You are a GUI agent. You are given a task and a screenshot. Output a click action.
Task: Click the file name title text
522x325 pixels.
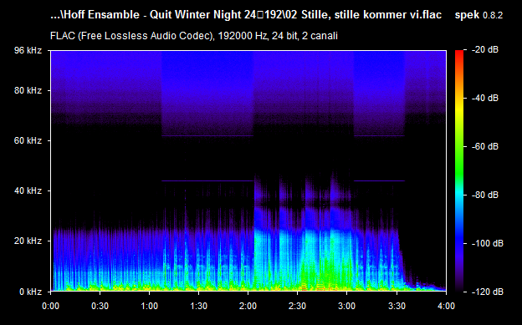246,15
